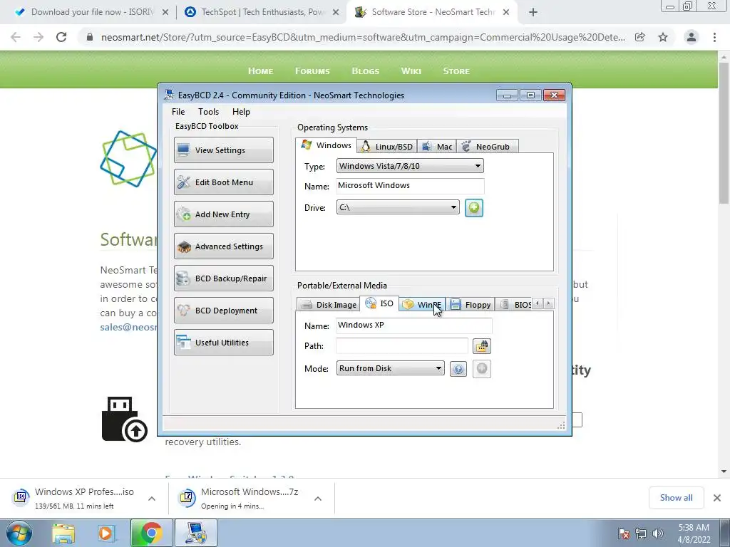Image resolution: width=730 pixels, height=547 pixels.
Task: Click the browse icon next to Path field
Action: [482, 346]
